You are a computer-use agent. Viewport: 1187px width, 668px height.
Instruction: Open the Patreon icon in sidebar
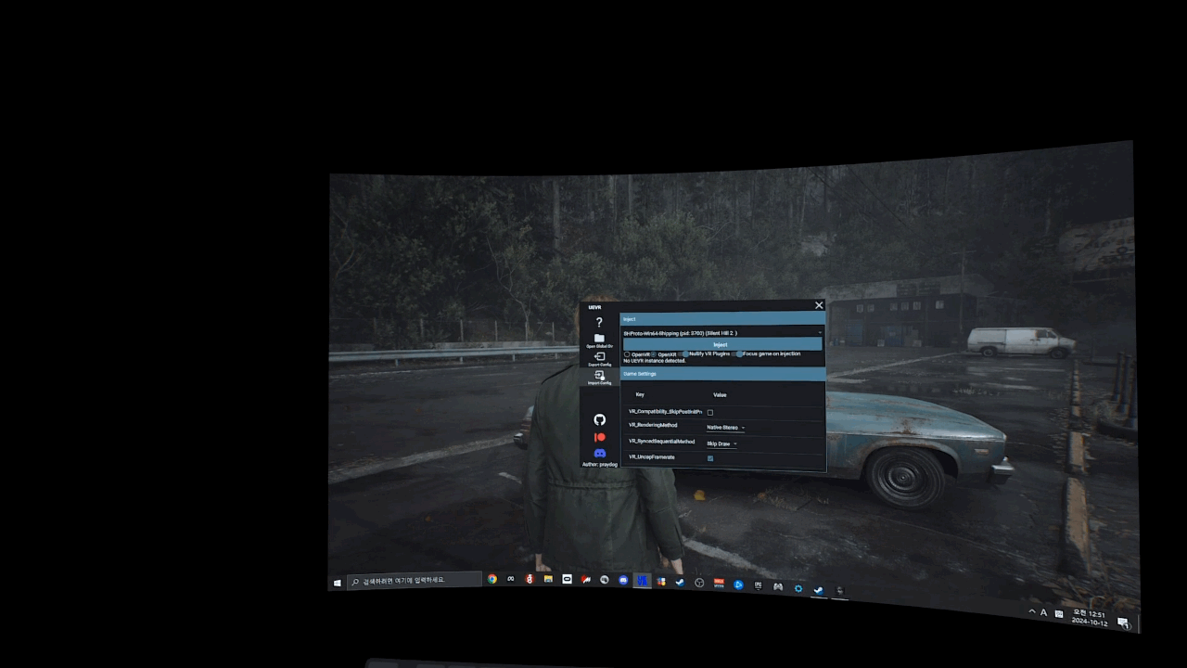pos(599,437)
